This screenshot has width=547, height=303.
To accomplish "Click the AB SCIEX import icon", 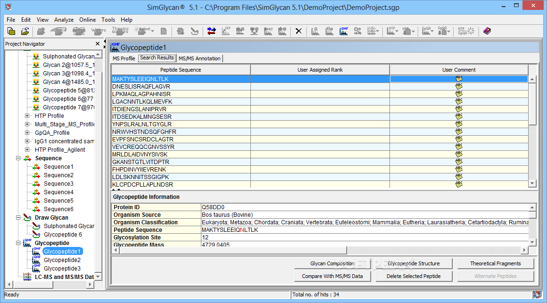I will click(x=58, y=32).
